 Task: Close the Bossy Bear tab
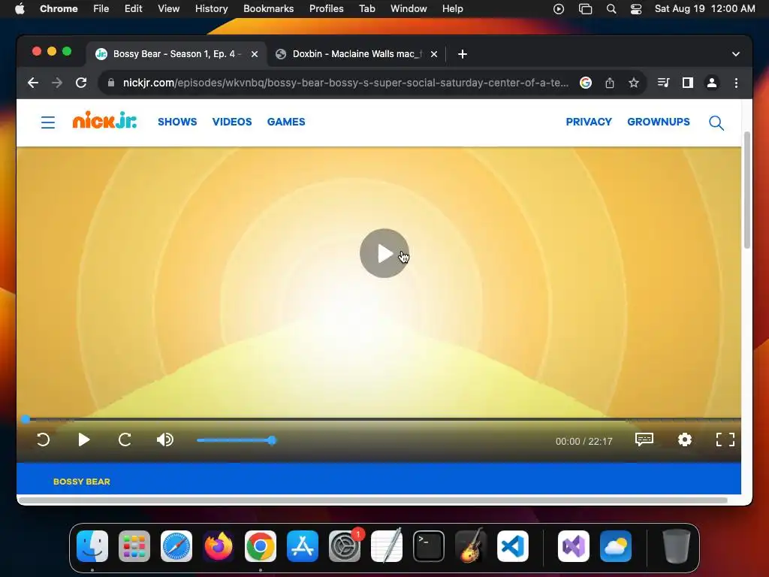pyautogui.click(x=255, y=54)
